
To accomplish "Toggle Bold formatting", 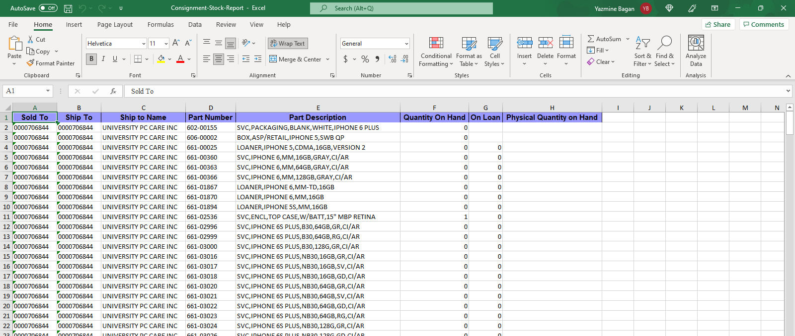I will (91, 59).
